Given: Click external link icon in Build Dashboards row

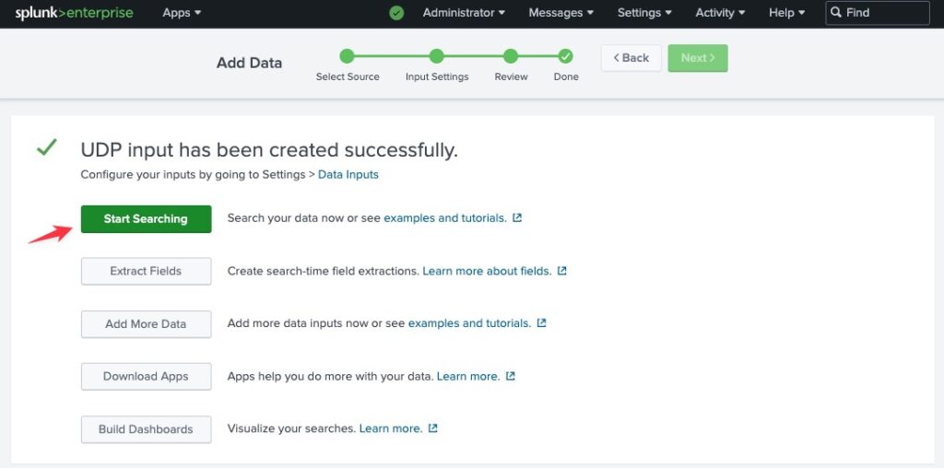Looking at the screenshot, I should pyautogui.click(x=433, y=428).
